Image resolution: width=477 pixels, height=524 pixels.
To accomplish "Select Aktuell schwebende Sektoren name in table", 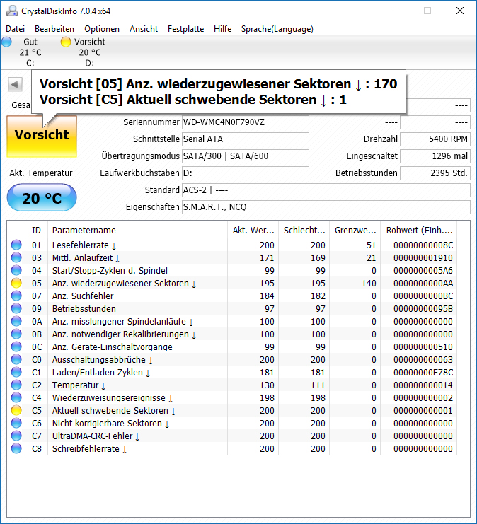I will coord(114,411).
